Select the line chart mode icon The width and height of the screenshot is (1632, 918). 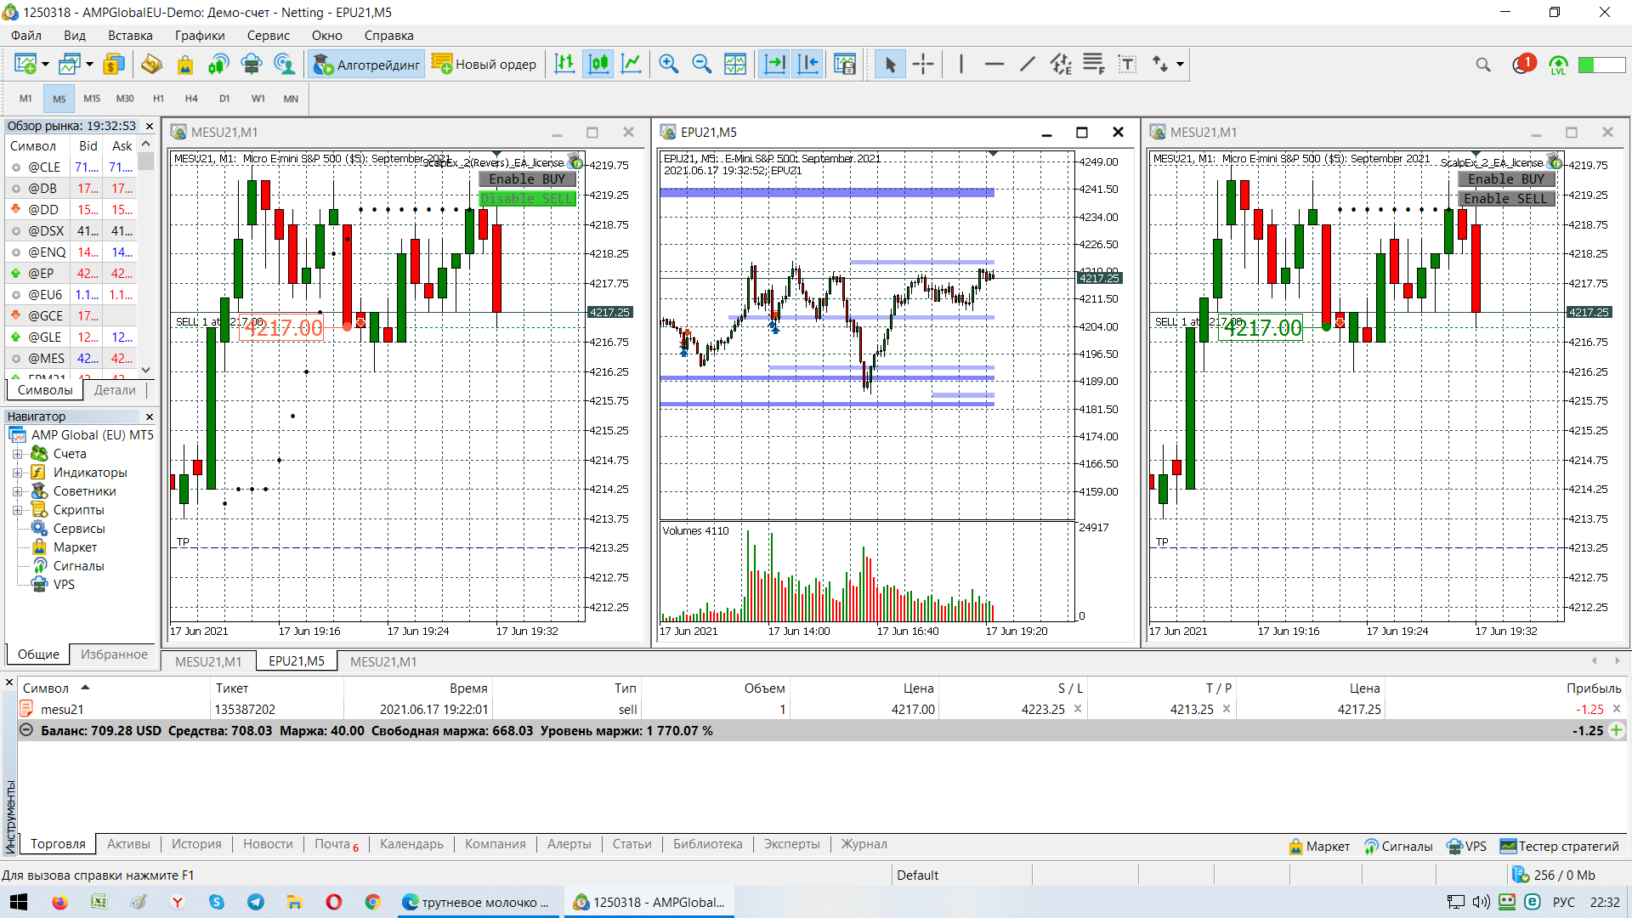tap(632, 65)
